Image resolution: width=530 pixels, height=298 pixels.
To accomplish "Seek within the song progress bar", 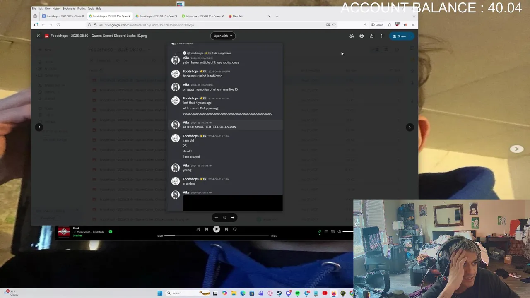I will tap(216, 236).
